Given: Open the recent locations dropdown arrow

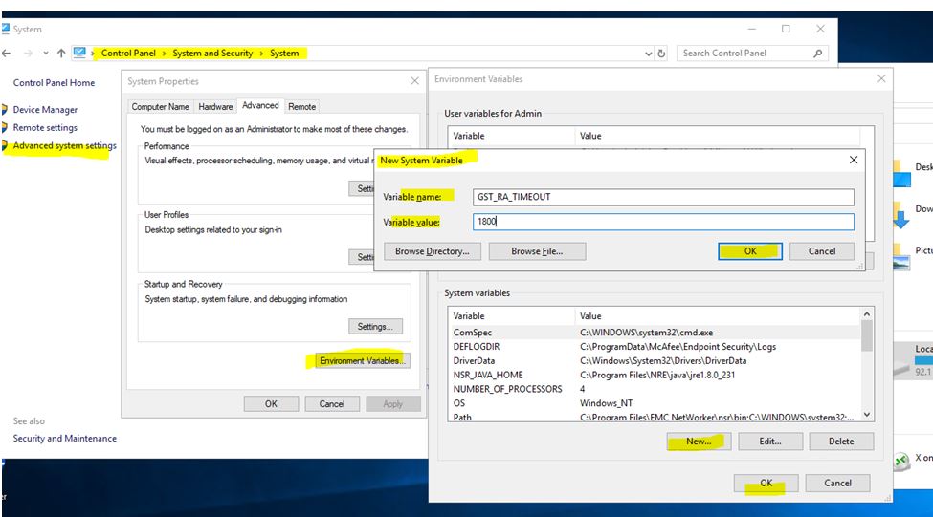Looking at the screenshot, I should point(45,54).
